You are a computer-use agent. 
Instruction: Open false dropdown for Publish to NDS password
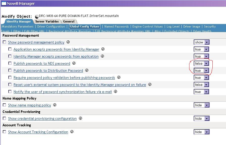[x=201, y=64]
